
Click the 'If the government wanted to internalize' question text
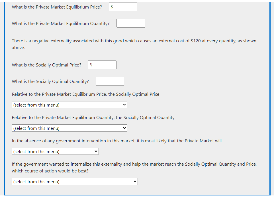click(134, 168)
